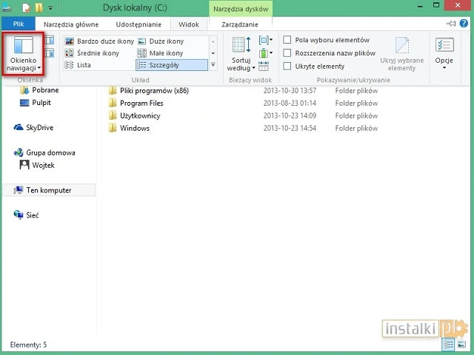Check the Ukryte elementy checkbox
474x355 pixels.
pyautogui.click(x=288, y=67)
